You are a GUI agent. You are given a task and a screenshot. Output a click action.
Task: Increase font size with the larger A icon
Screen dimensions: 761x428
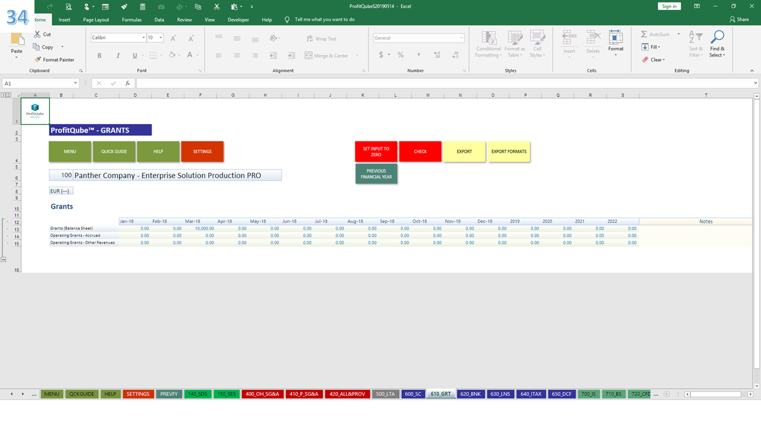point(174,38)
